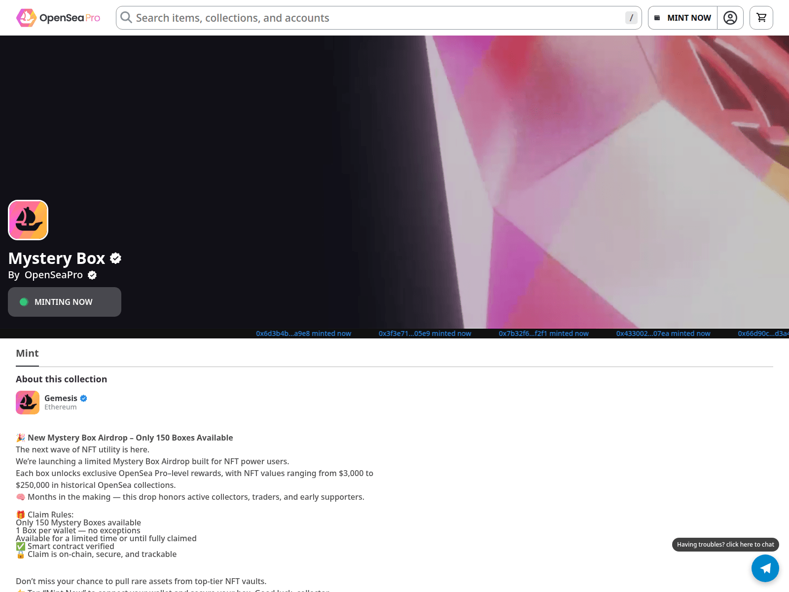The image size is (789, 592).
Task: Open the OpenSeaPro creator link
Action: pyautogui.click(x=54, y=275)
